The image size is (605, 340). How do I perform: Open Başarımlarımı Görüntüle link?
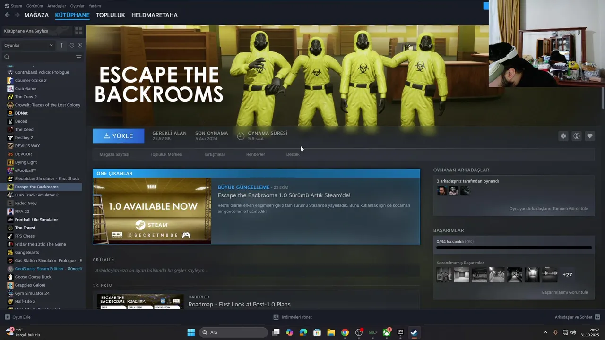tap(565, 292)
